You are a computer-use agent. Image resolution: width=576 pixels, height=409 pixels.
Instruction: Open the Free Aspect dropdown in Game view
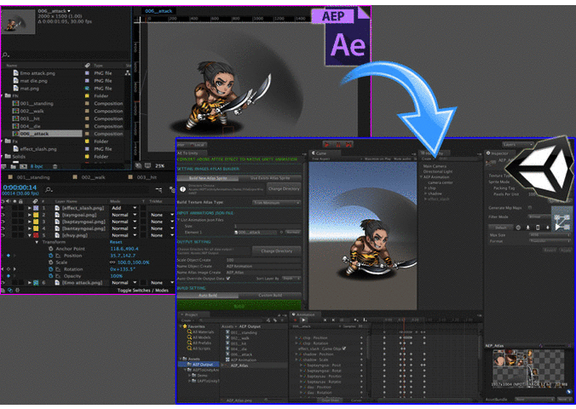(x=334, y=158)
